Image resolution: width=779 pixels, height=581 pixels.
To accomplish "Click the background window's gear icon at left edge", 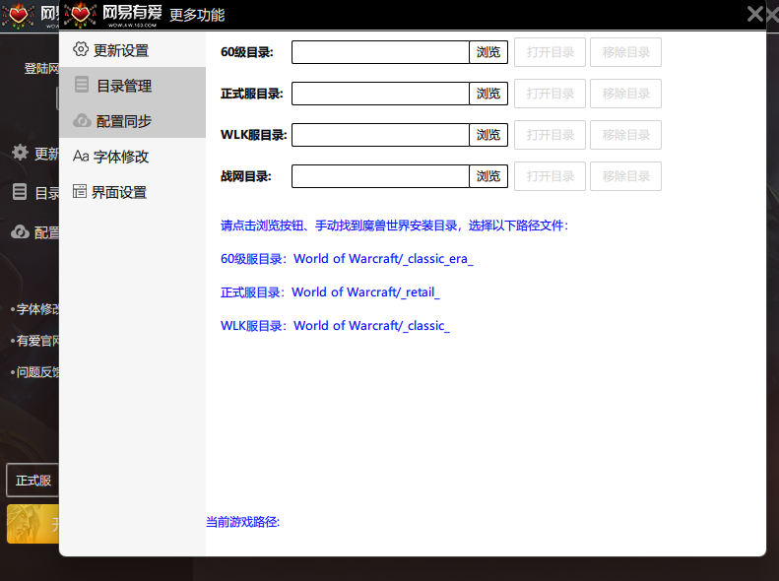I will pos(20,153).
